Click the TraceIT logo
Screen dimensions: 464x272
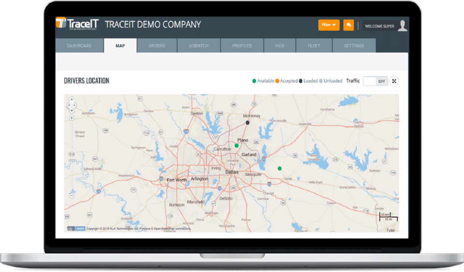(x=77, y=24)
